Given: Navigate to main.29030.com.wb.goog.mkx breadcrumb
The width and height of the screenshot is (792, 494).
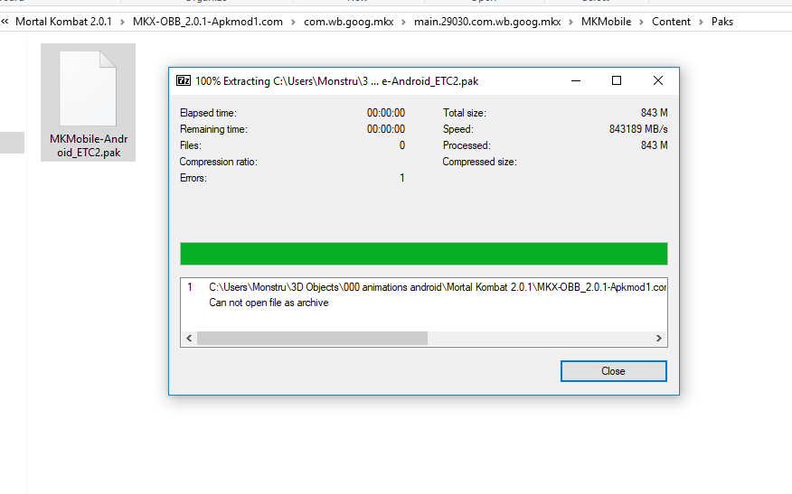Looking at the screenshot, I should [x=487, y=22].
